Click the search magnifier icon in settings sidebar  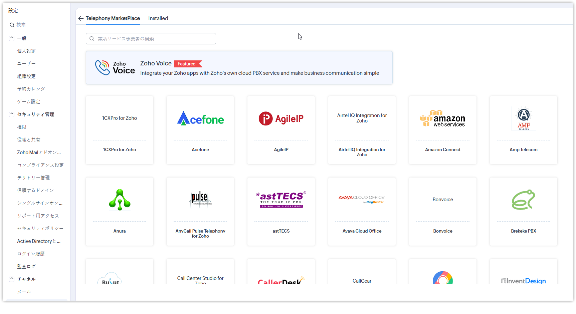tap(12, 25)
